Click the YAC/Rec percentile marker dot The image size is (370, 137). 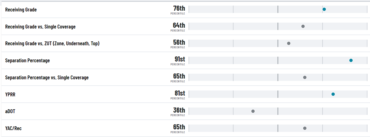[x=305, y=128]
